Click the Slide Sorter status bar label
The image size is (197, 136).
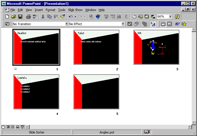pyautogui.click(x=36, y=132)
